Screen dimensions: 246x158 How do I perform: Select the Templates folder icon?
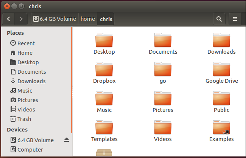coord(104,127)
